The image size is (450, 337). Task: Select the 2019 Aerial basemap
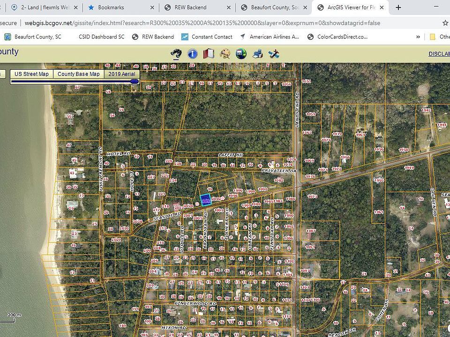pyautogui.click(x=121, y=74)
